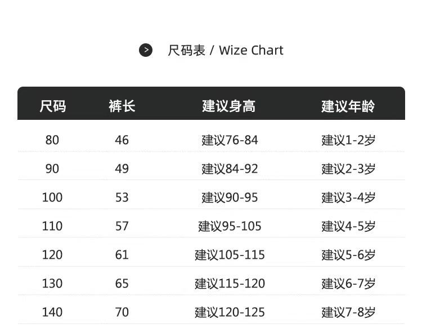This screenshot has width=422, height=328.
Task: Click pants length value 57
Action: (x=122, y=226)
